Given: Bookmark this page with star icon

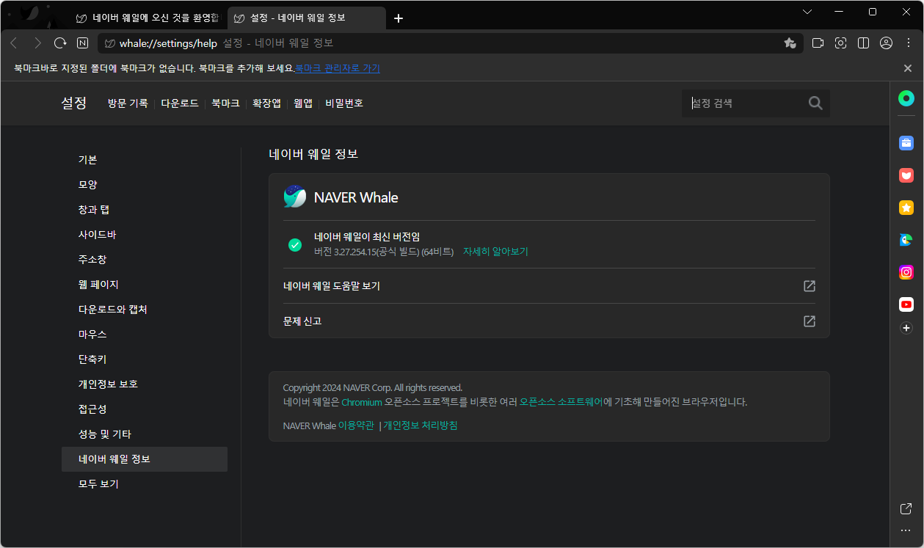Looking at the screenshot, I should (x=790, y=43).
